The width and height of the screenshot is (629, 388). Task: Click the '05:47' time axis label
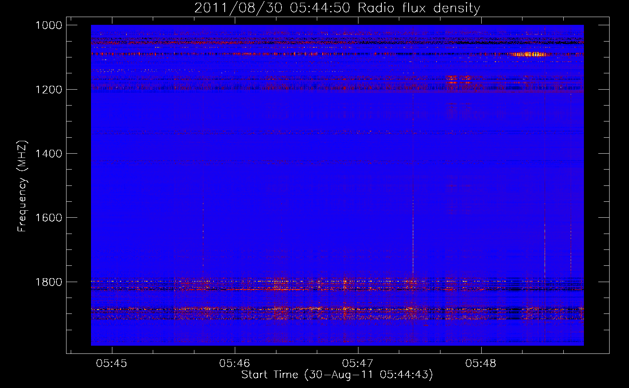(x=358, y=364)
